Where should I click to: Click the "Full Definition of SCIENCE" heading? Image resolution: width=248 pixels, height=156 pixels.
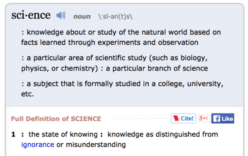(x=56, y=119)
